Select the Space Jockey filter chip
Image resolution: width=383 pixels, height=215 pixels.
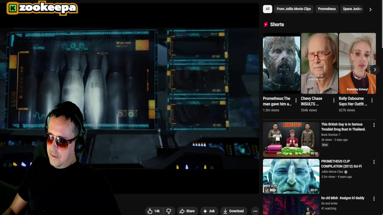(352, 9)
